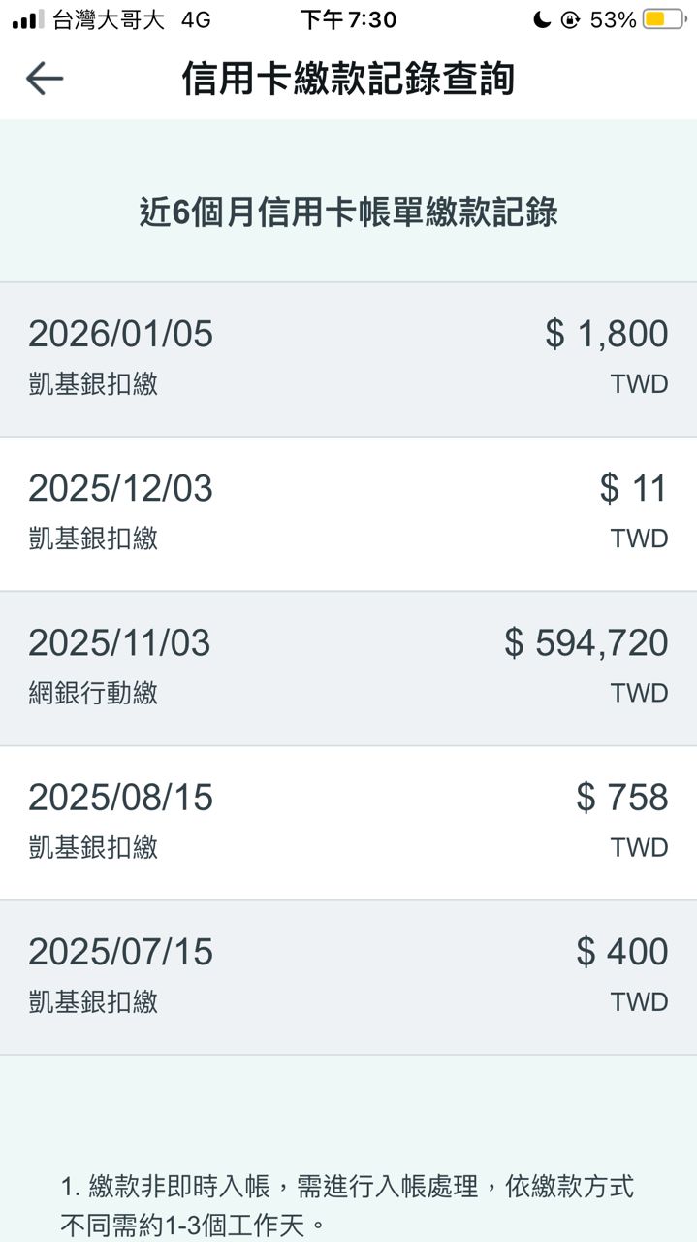Screen dimensions: 697x1242
Task: Select the $ 758 payment amount
Action: tap(621, 797)
